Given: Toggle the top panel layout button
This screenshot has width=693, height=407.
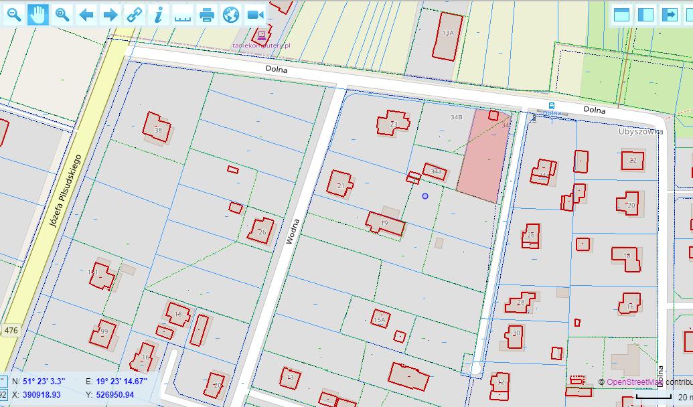Looking at the screenshot, I should 621,15.
